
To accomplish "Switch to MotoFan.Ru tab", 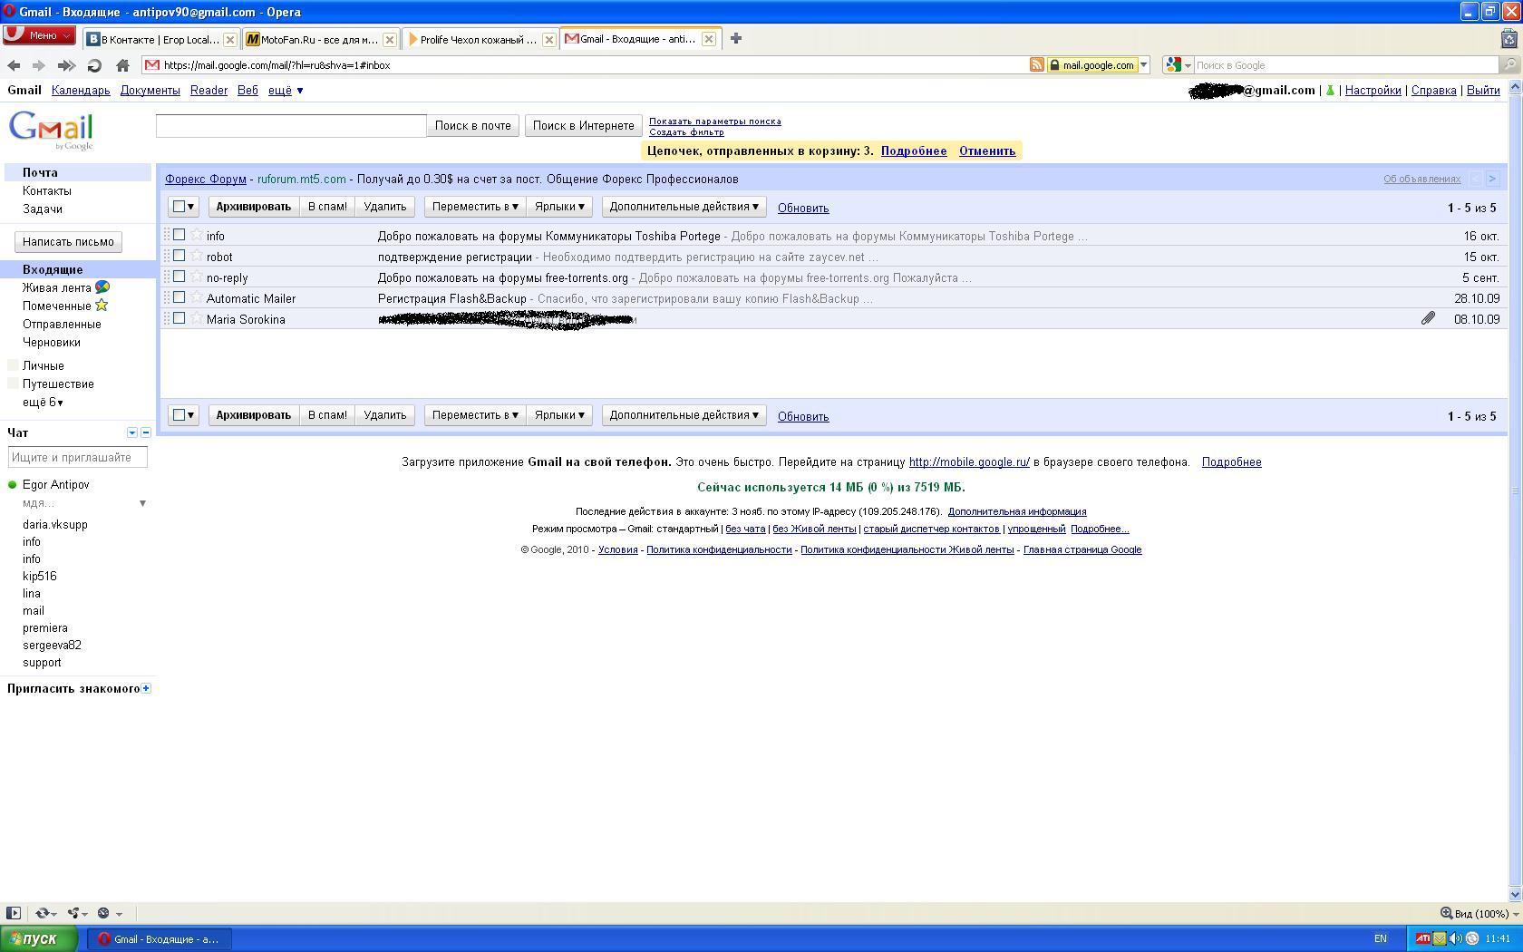I will [320, 39].
